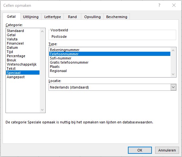Select Standaard in the category list
This screenshot has height=157, width=182.
[23, 31]
